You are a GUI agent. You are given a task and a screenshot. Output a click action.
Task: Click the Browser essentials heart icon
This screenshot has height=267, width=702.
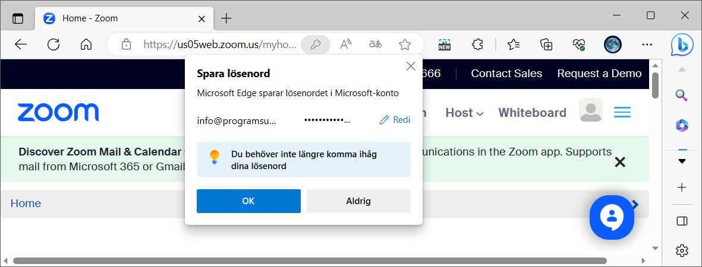(579, 44)
